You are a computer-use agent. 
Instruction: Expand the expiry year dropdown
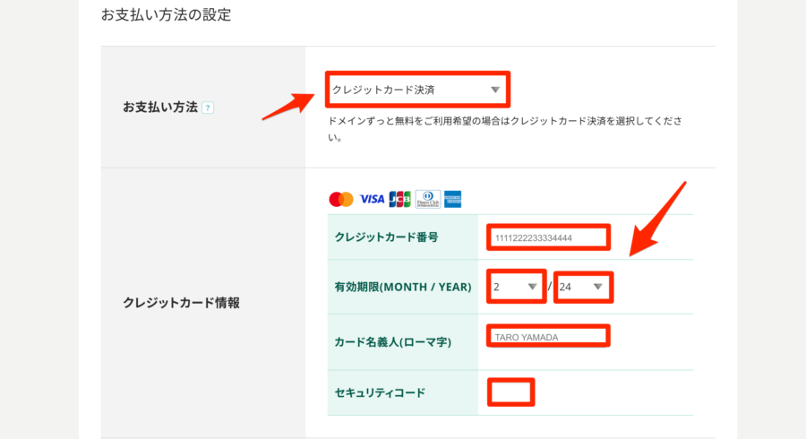(x=583, y=287)
